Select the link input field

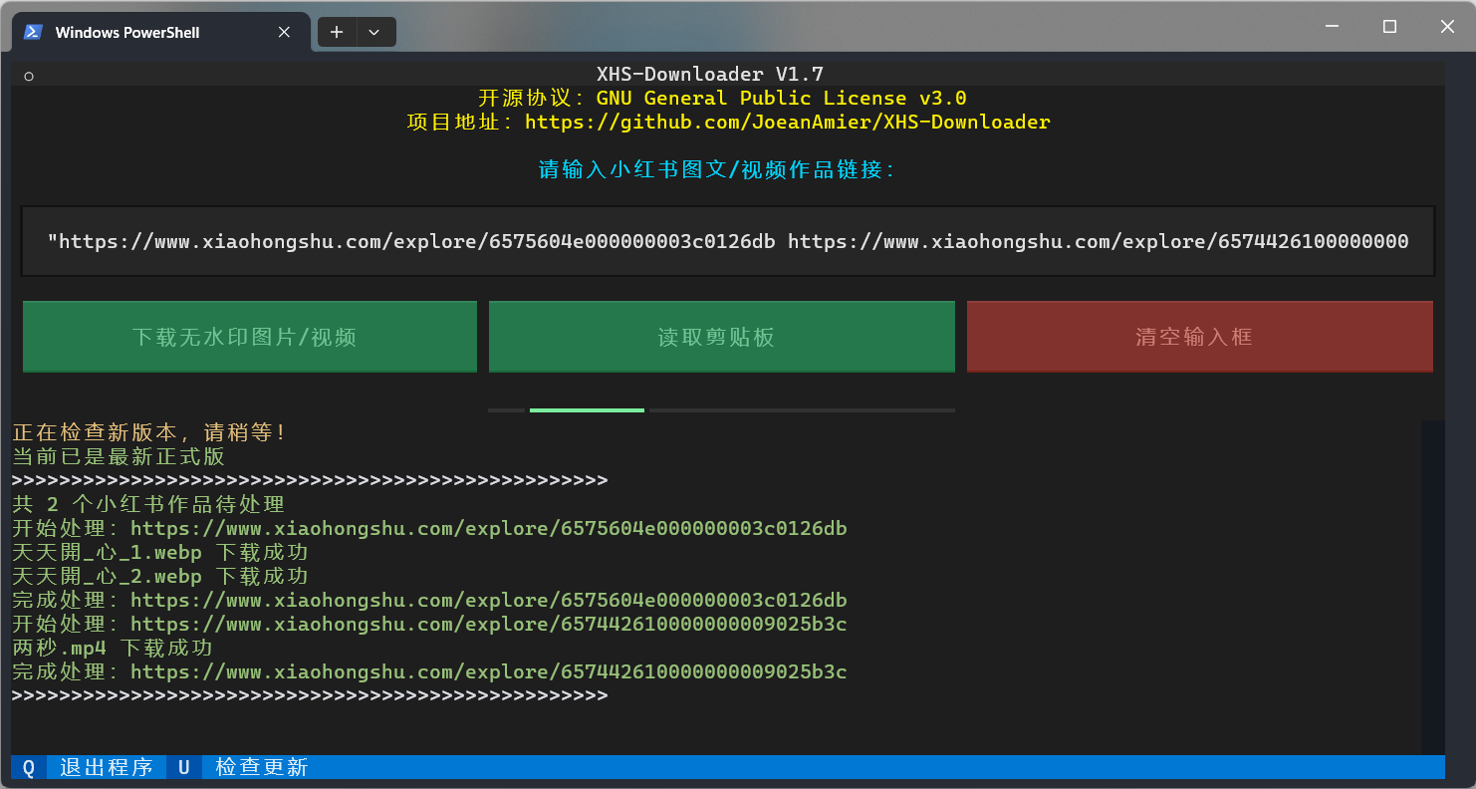click(x=727, y=241)
